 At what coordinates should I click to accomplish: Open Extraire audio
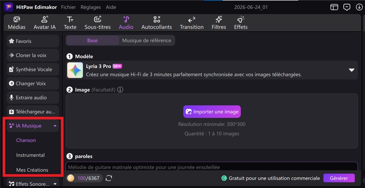pos(33,97)
